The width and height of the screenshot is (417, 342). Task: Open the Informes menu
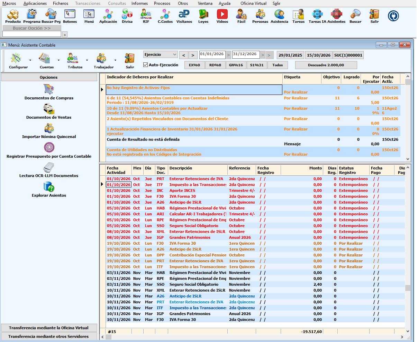click(139, 3)
